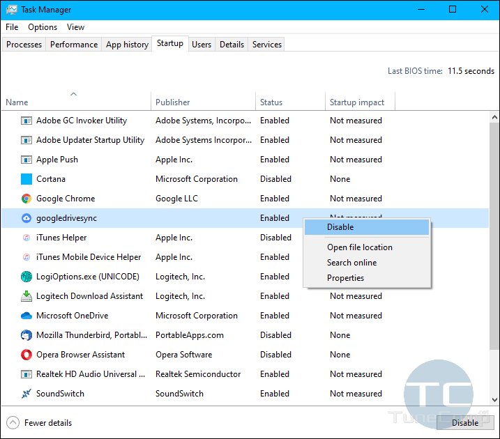The height and width of the screenshot is (439, 500).
Task: Sort by the Publisher column header
Action: pyautogui.click(x=204, y=102)
